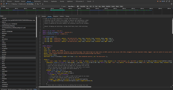Export the HAR file download icon
173x90 pixels.
43,4
